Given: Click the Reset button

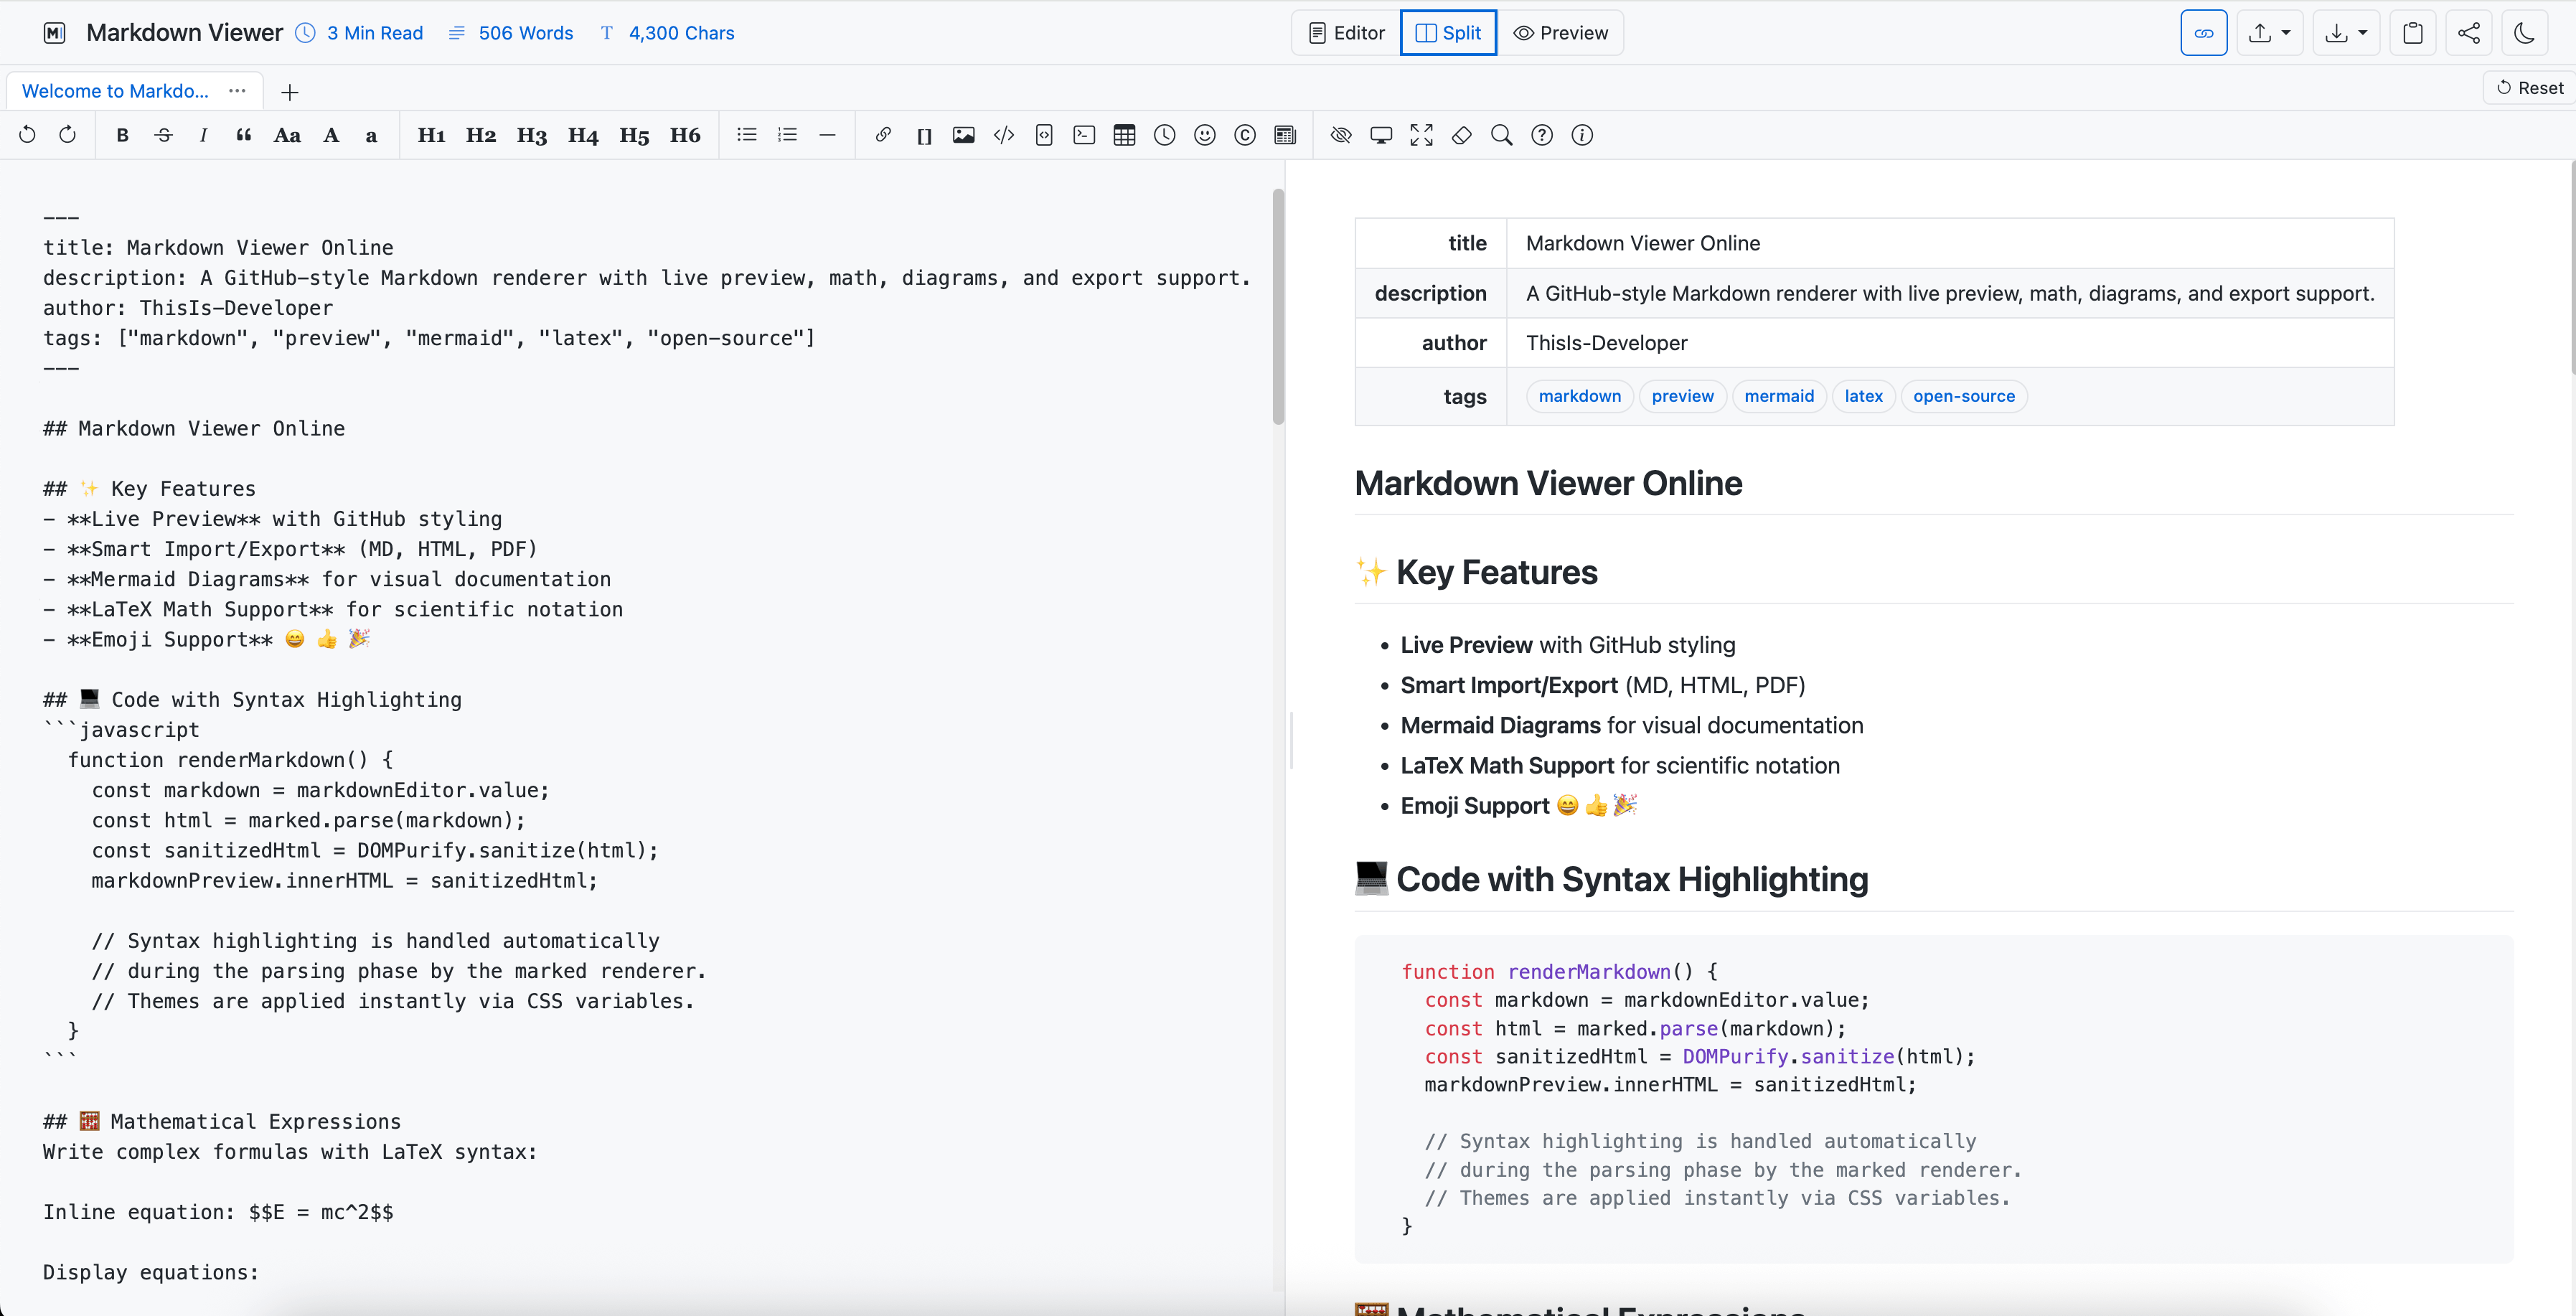Looking at the screenshot, I should (x=2530, y=88).
